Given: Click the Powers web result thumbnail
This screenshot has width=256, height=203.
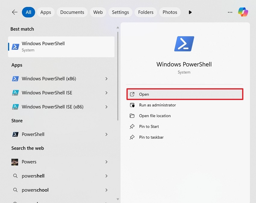Looking at the screenshot, I should 14,162.
